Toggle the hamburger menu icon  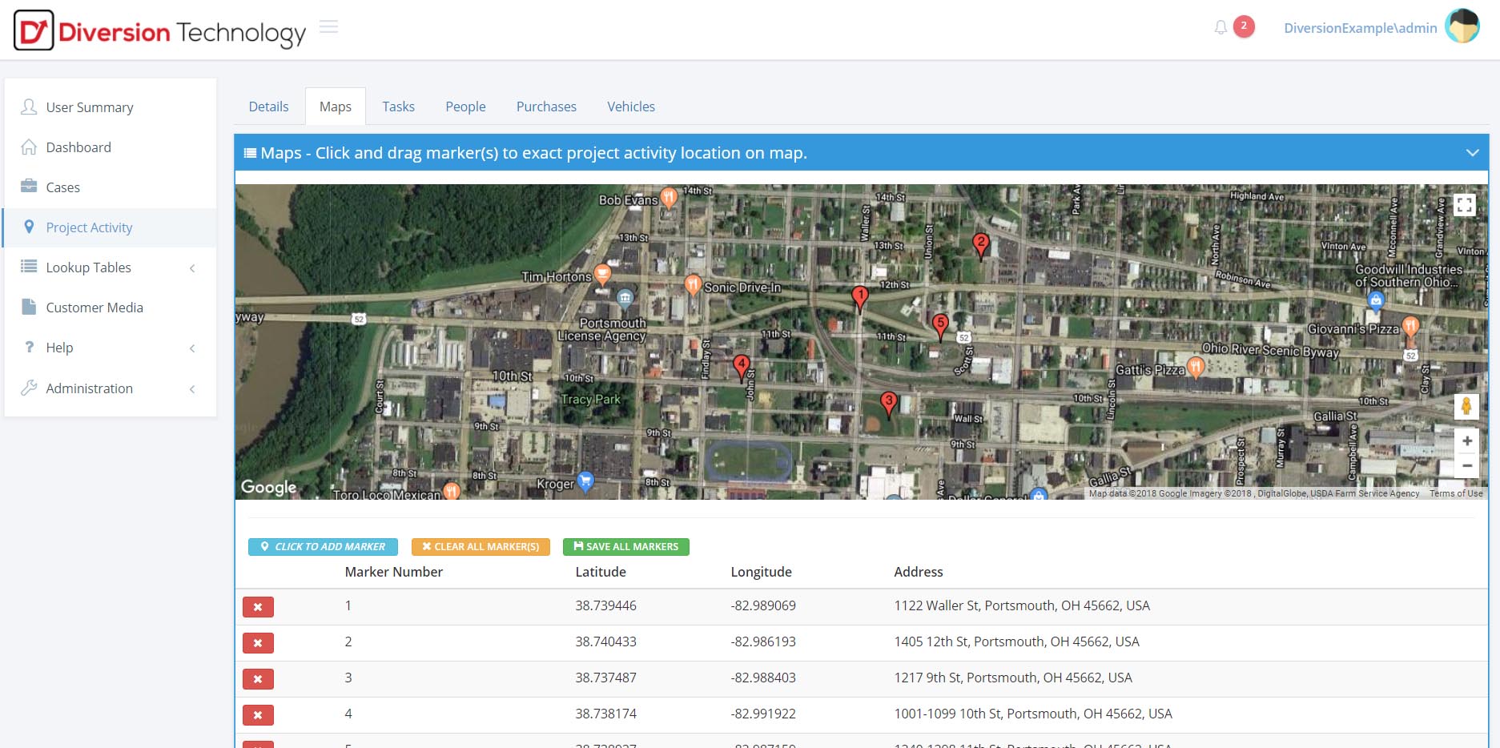click(x=328, y=27)
